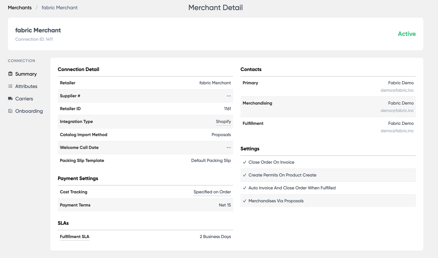Click the Cost Tracking label
Screen dimensions: 438x258
74,192
